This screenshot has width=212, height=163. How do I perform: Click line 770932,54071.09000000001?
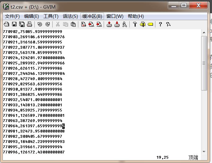pos(32,100)
